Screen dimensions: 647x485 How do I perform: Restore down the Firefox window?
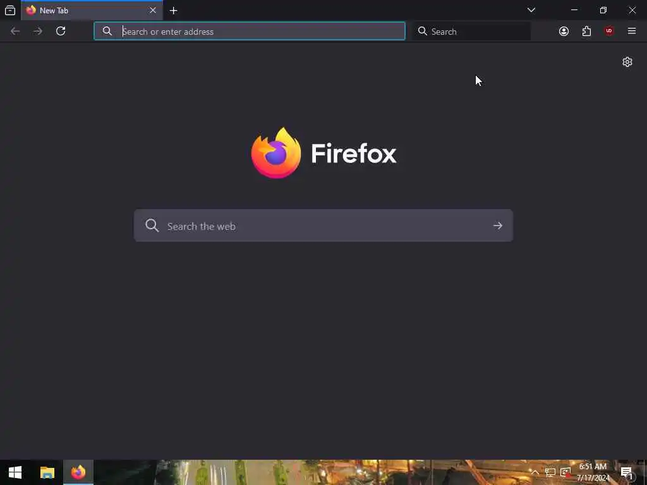603,10
